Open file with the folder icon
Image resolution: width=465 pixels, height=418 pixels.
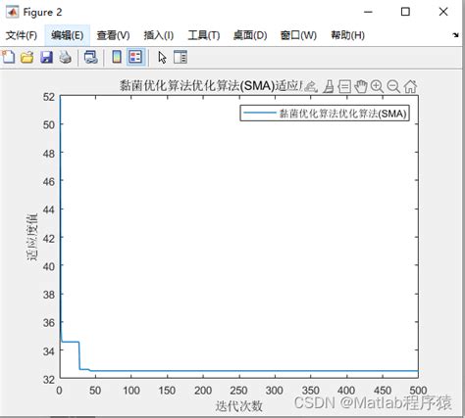click(27, 57)
